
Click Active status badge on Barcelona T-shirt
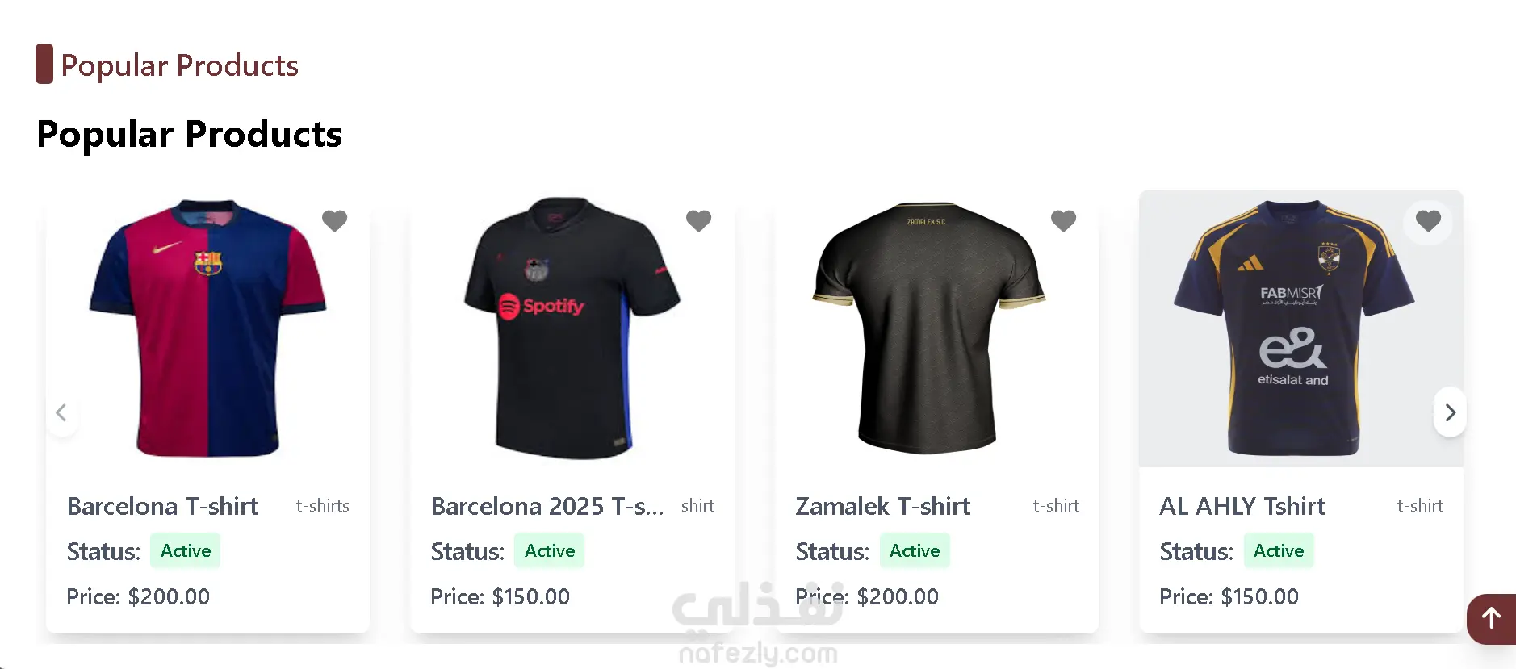point(186,551)
